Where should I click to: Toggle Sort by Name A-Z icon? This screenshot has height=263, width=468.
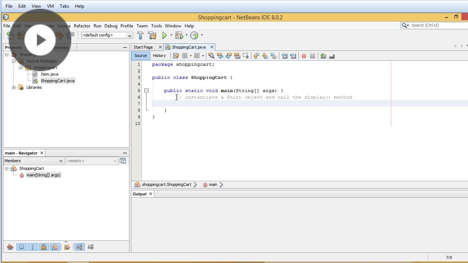pos(79,247)
